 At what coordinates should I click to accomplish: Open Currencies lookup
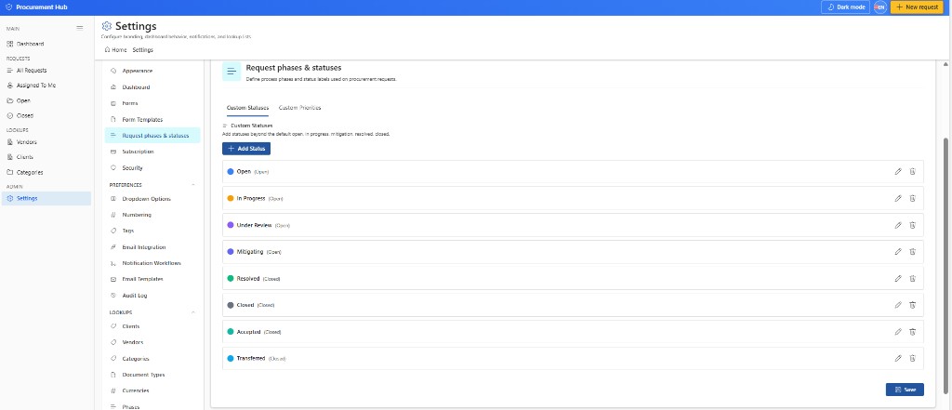point(152,390)
